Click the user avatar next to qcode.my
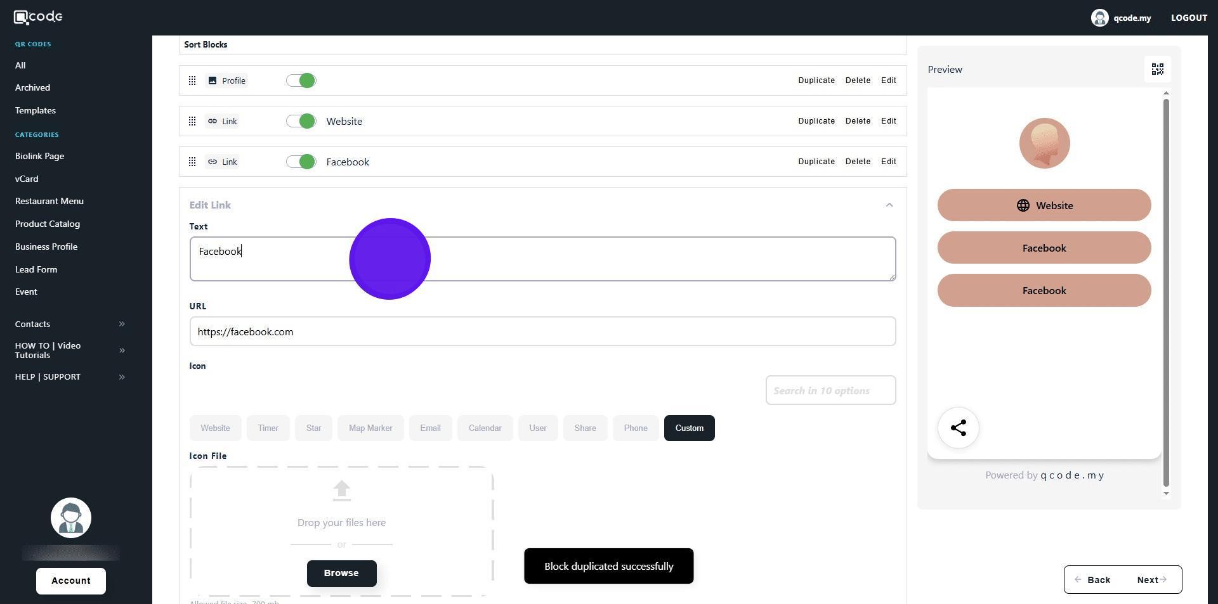The image size is (1218, 604). point(1099,18)
